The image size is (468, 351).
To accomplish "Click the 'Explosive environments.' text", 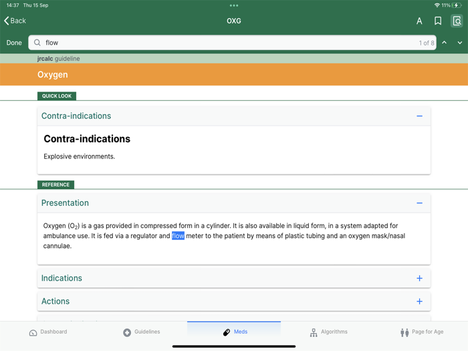I will pos(79,156).
